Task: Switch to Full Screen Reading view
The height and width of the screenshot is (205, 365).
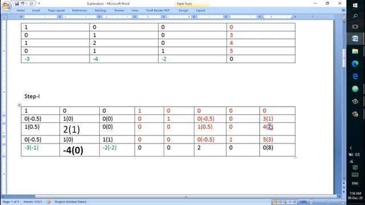Action: pyautogui.click(x=280, y=202)
